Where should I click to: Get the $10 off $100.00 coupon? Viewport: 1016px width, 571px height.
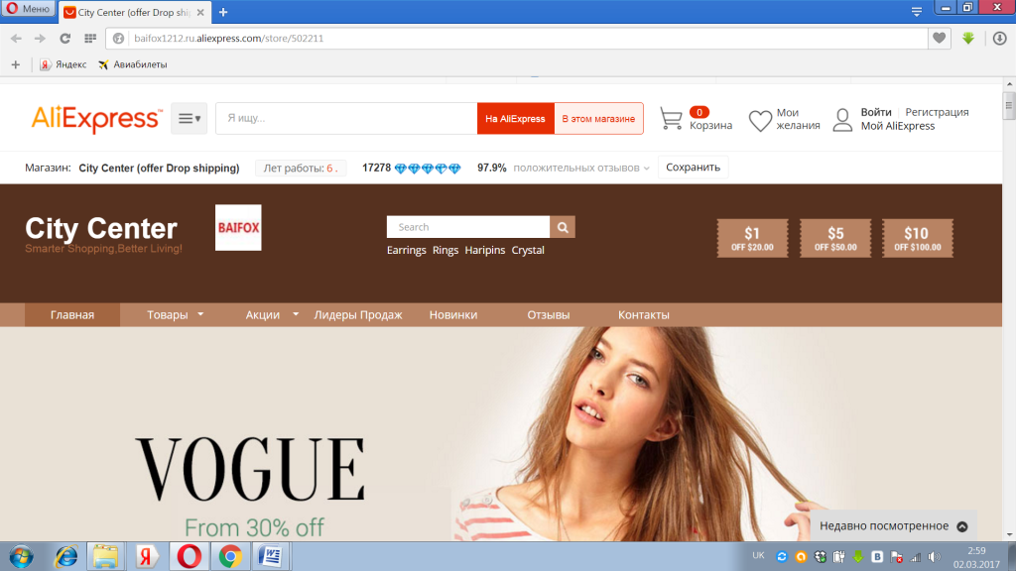918,238
